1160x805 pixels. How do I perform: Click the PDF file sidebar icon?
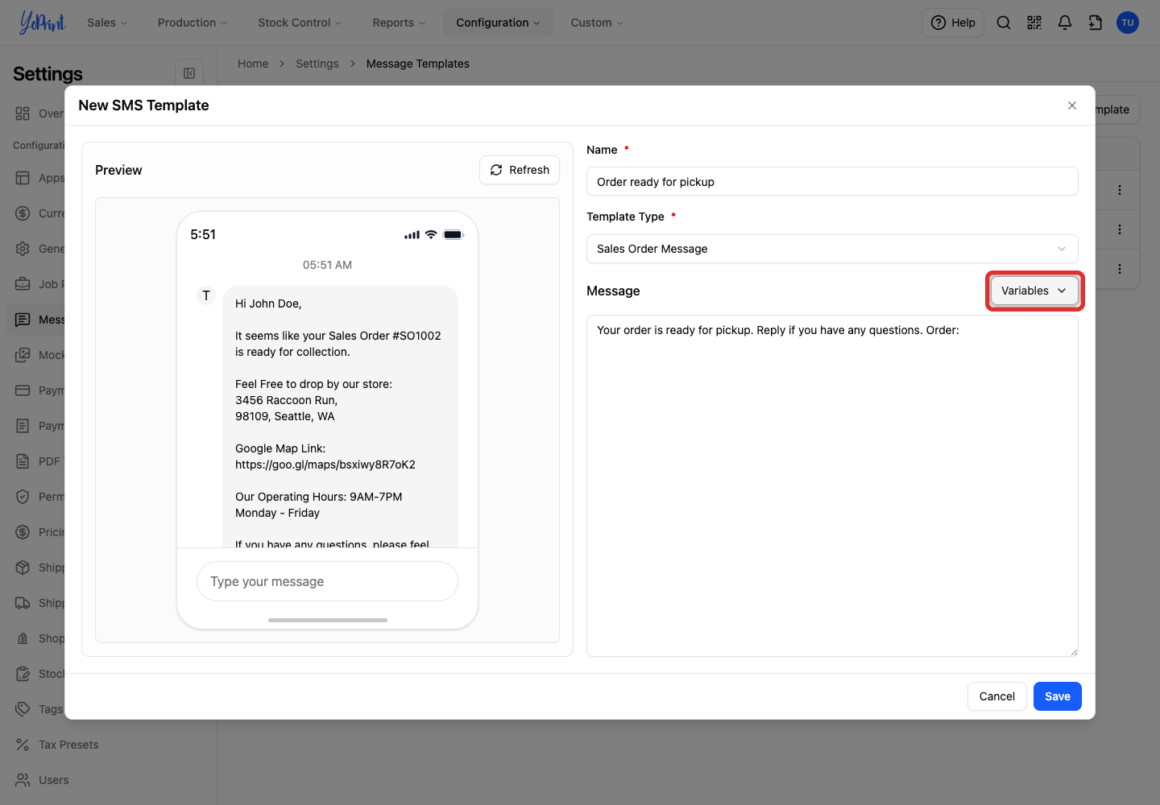point(23,461)
